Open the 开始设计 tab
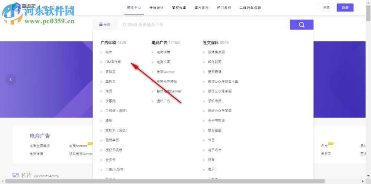 click(157, 7)
